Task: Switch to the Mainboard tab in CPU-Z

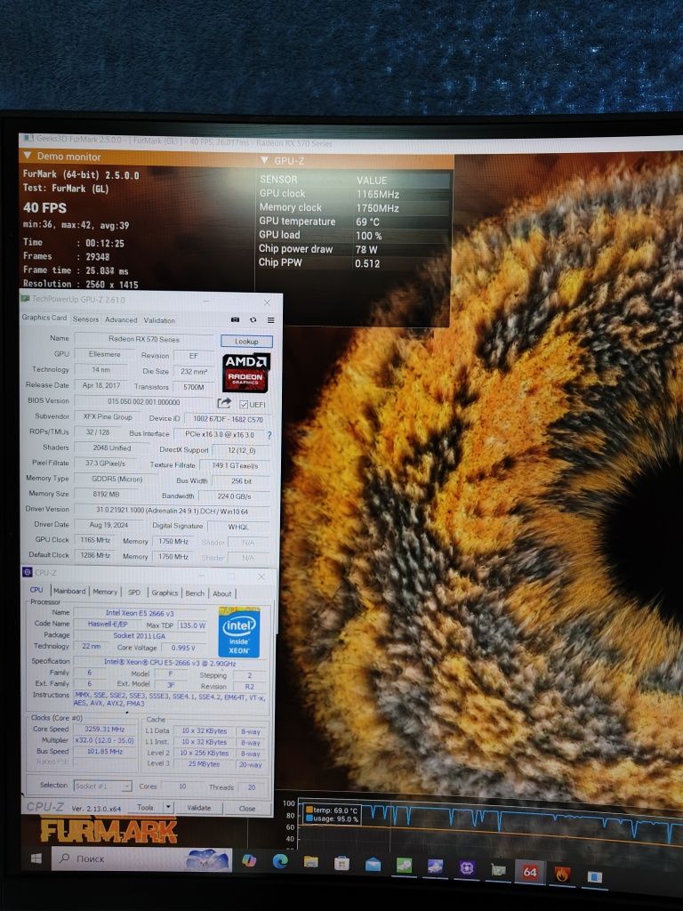Action: coord(69,591)
